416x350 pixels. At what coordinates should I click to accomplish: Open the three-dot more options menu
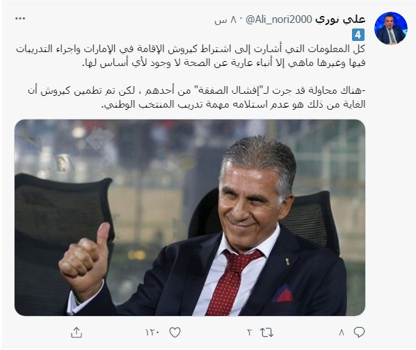click(20, 19)
